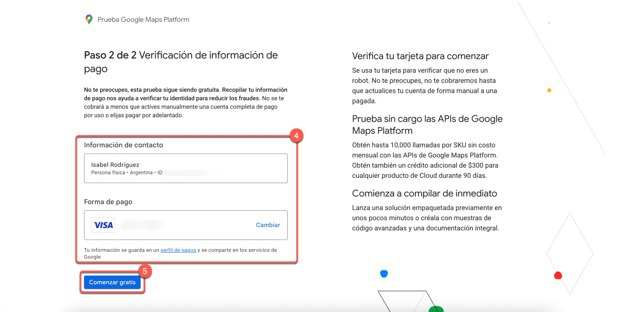The width and height of the screenshot is (619, 312).
Task: Click the Tu información se guarda note
Action: click(x=180, y=254)
